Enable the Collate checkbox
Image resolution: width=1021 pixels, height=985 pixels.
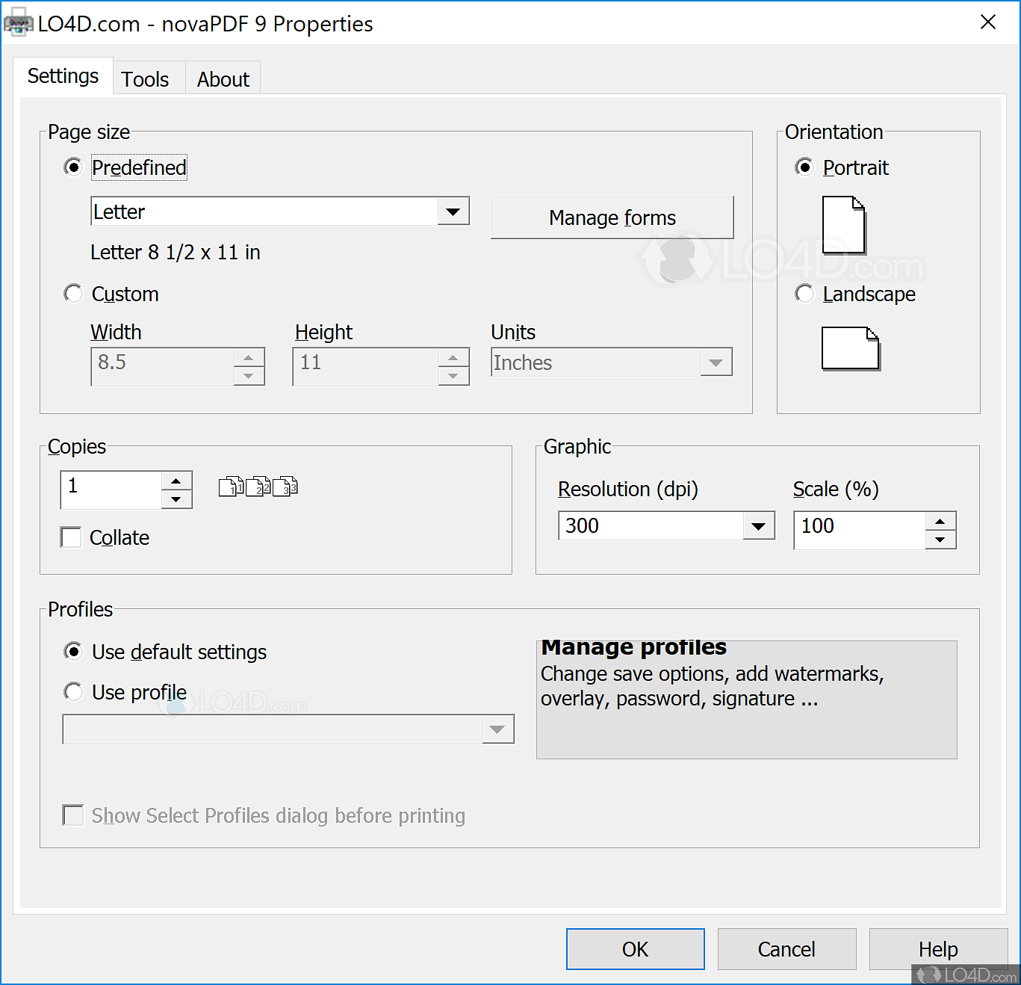click(70, 537)
